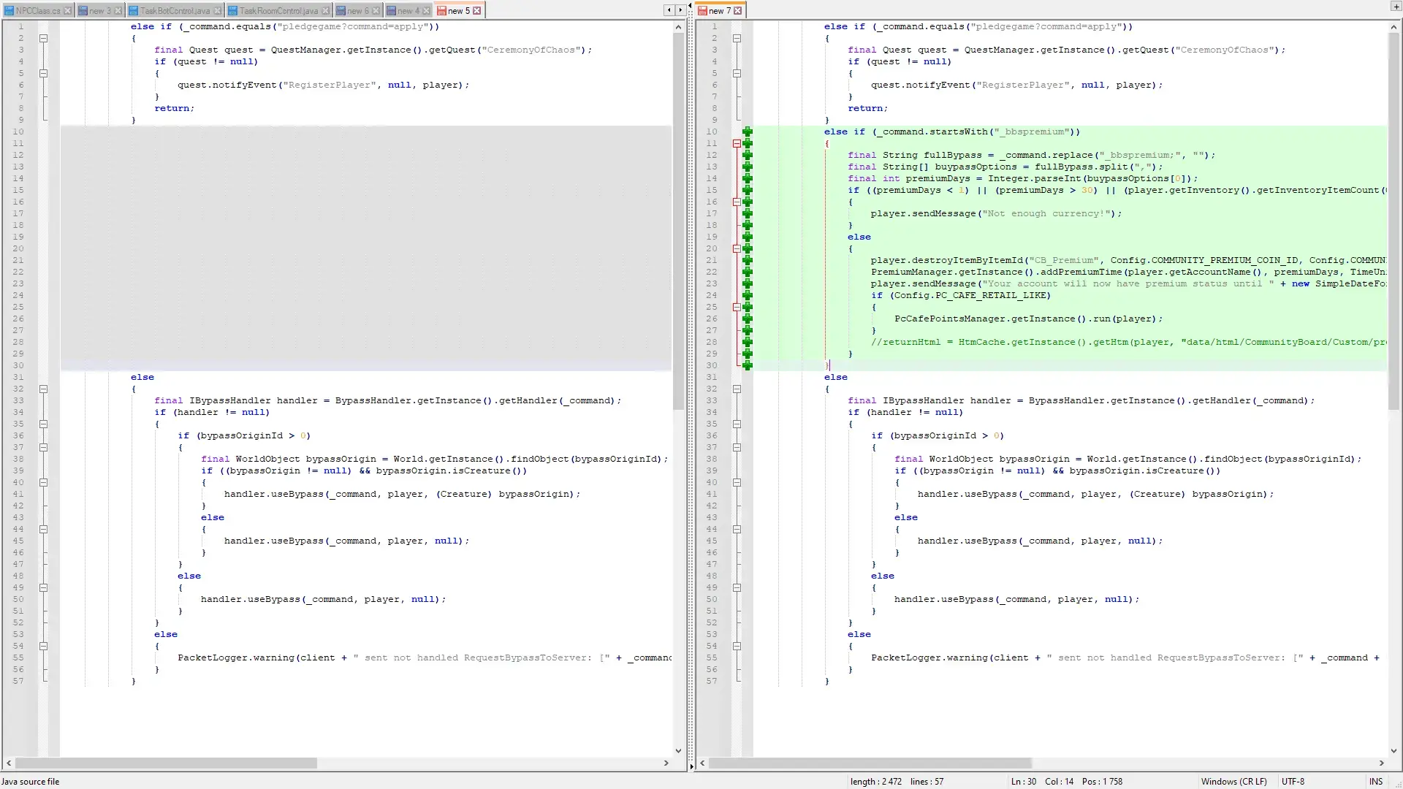The image size is (1403, 789).
Task: Switch to the TaskBotControl.java tab
Action: [175, 11]
